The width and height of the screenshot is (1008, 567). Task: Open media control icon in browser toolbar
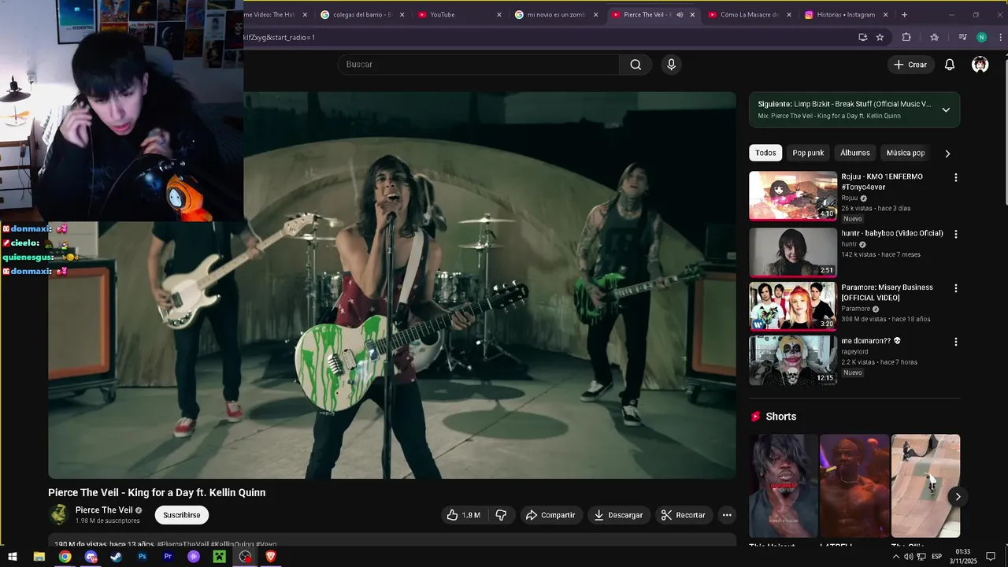coord(962,37)
